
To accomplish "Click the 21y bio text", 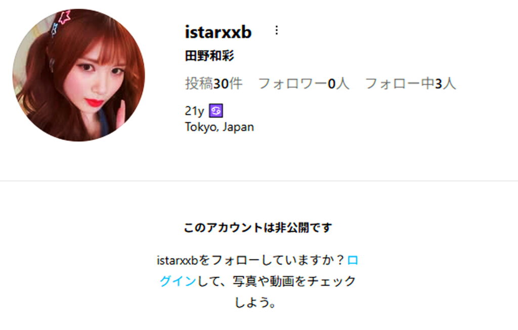I will tap(194, 111).
